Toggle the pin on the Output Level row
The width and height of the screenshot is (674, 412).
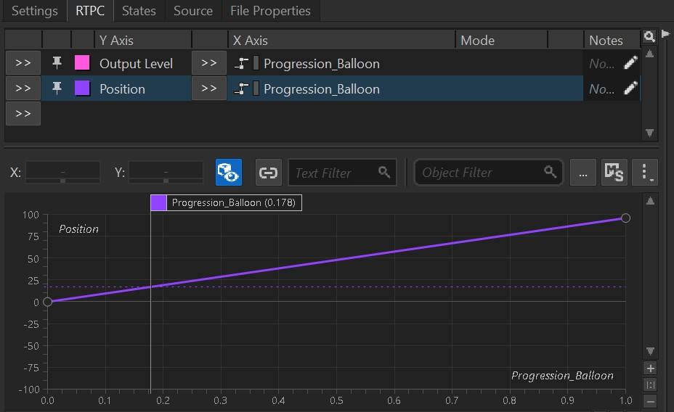pos(57,64)
